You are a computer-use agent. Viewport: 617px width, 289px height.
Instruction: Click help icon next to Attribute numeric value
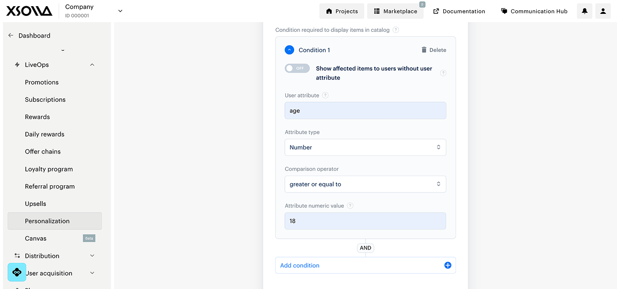tap(350, 206)
